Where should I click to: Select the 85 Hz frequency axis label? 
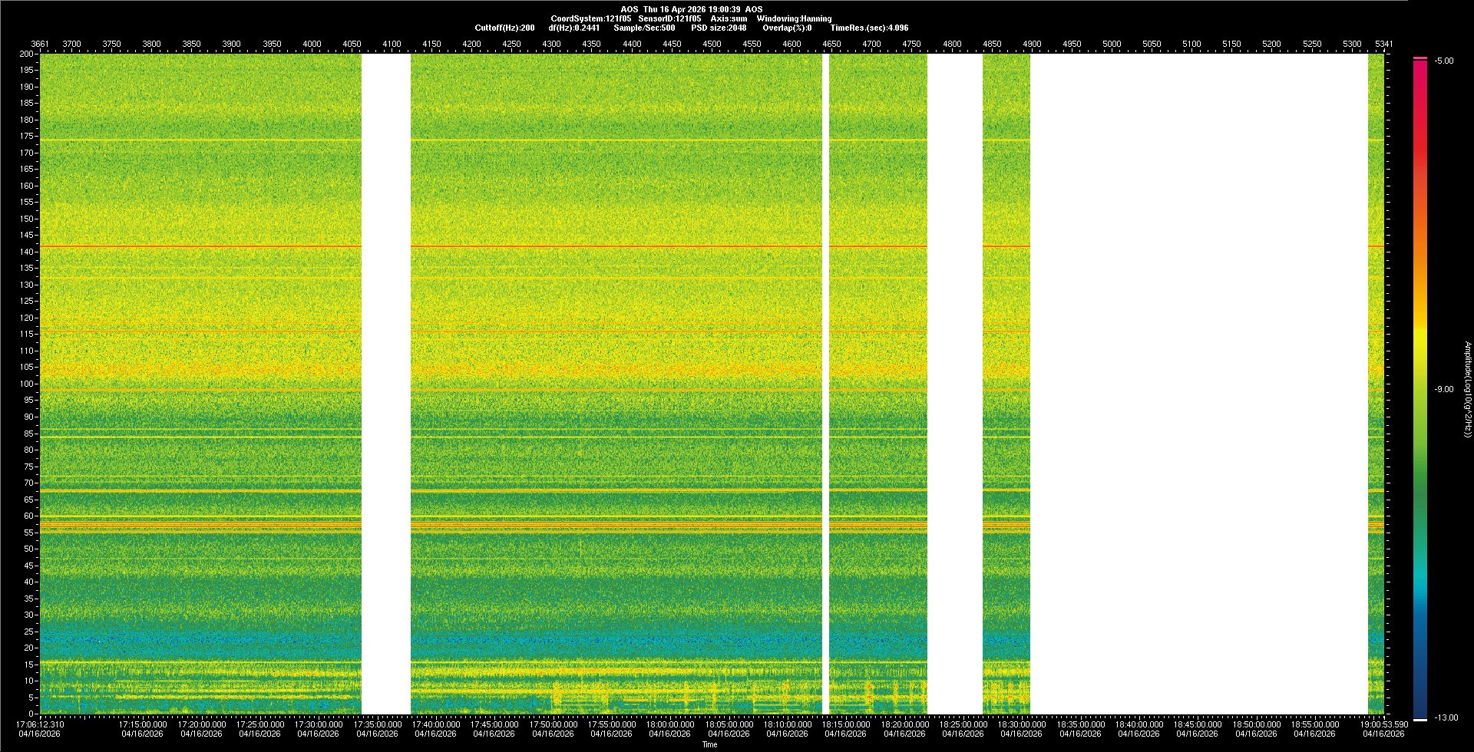click(x=29, y=434)
